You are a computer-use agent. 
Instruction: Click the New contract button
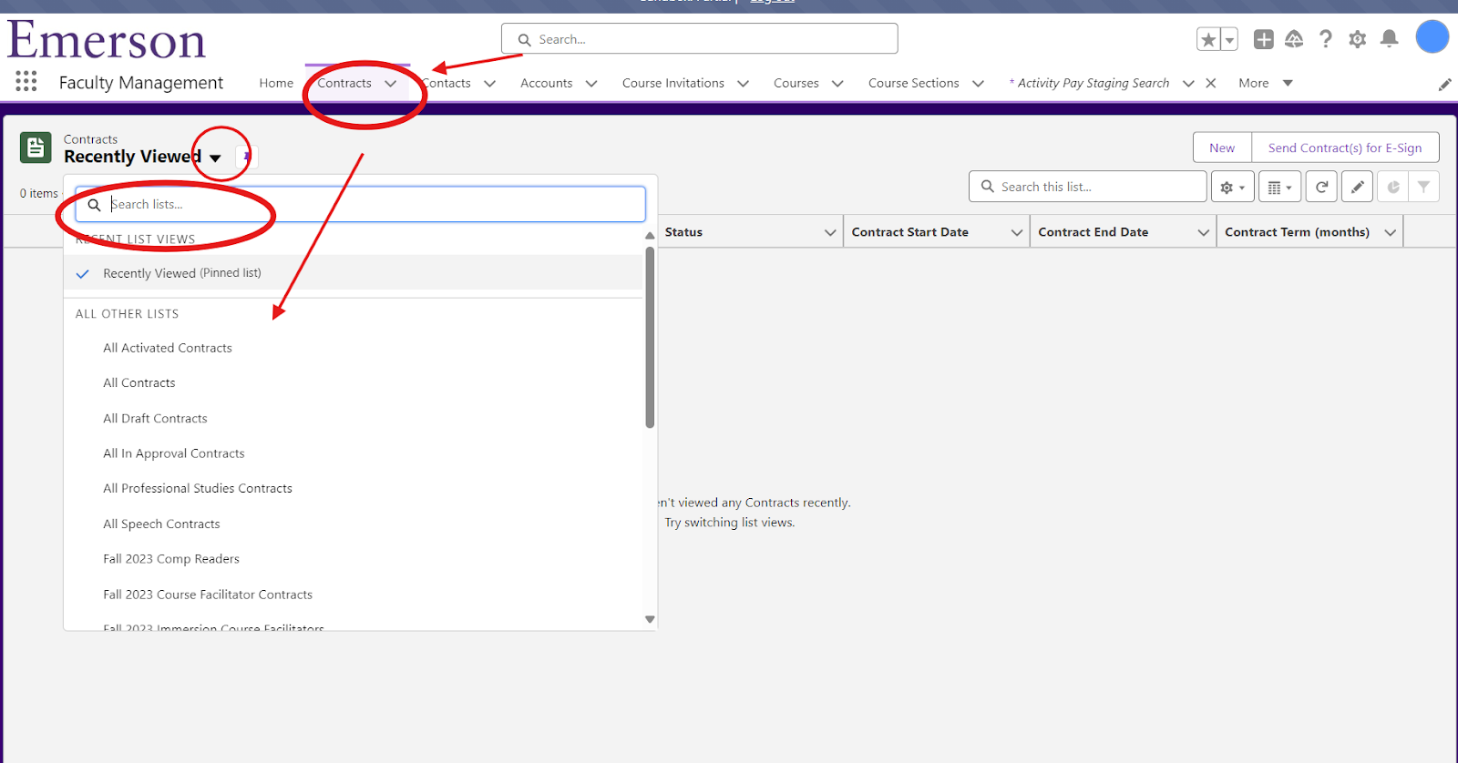(x=1222, y=148)
